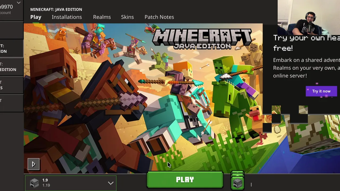Open the Realms tab

coord(102,17)
